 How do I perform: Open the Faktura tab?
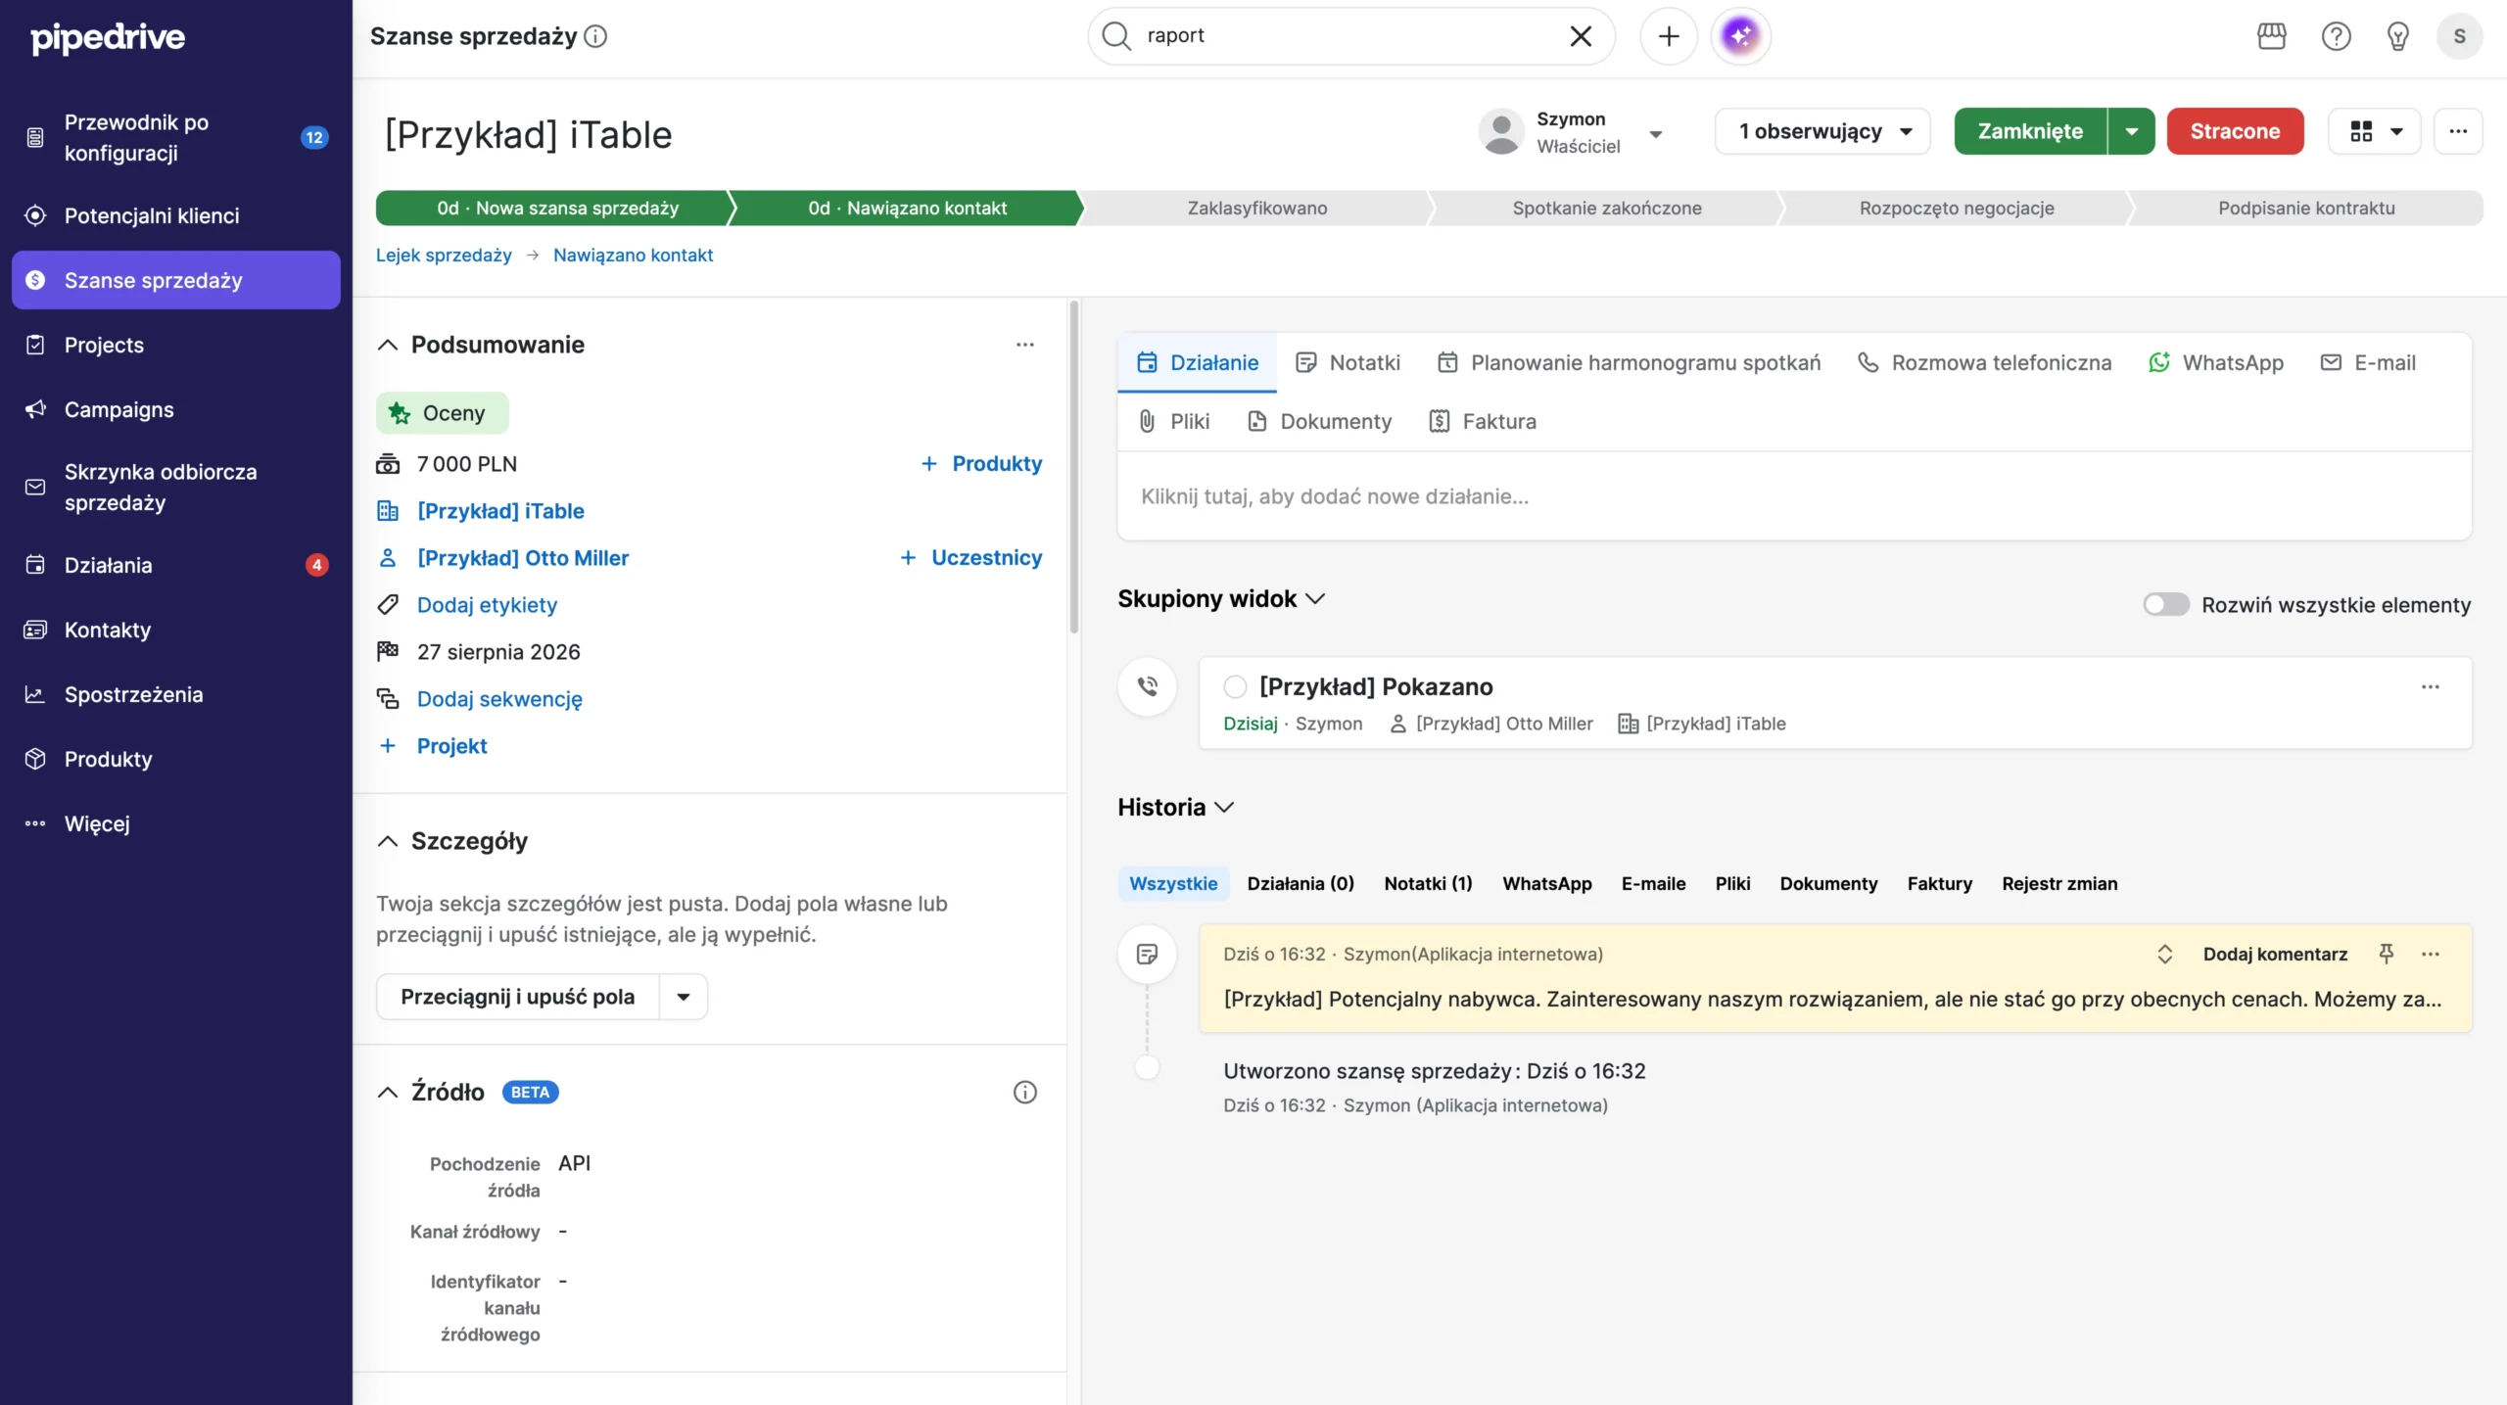click(1483, 422)
